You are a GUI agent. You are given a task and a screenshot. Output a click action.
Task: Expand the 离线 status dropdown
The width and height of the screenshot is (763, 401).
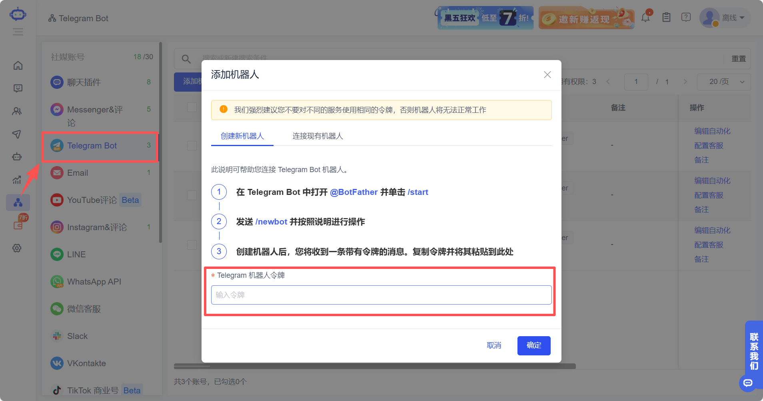point(733,18)
